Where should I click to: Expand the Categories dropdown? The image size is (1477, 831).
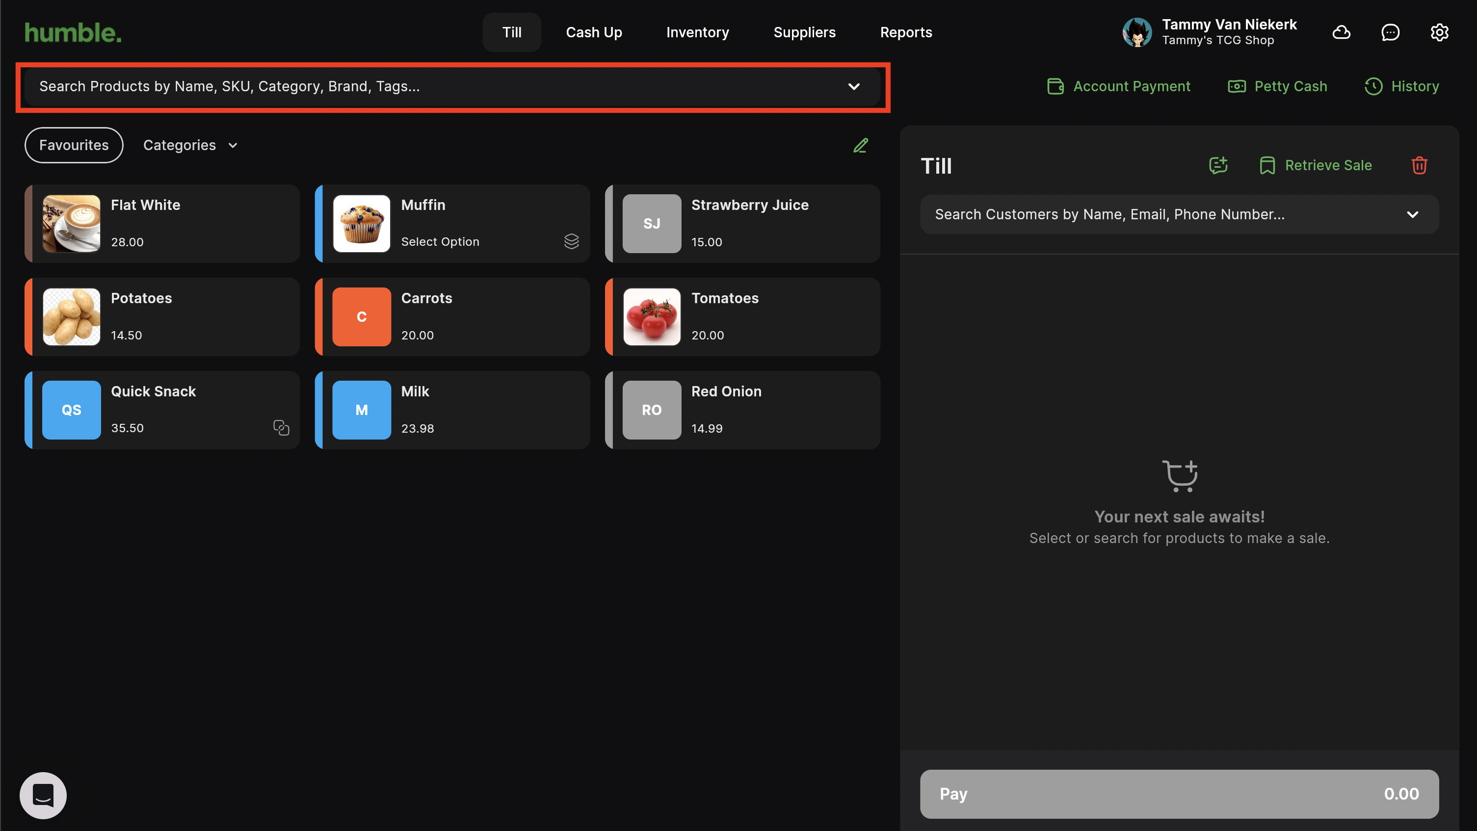(x=190, y=145)
